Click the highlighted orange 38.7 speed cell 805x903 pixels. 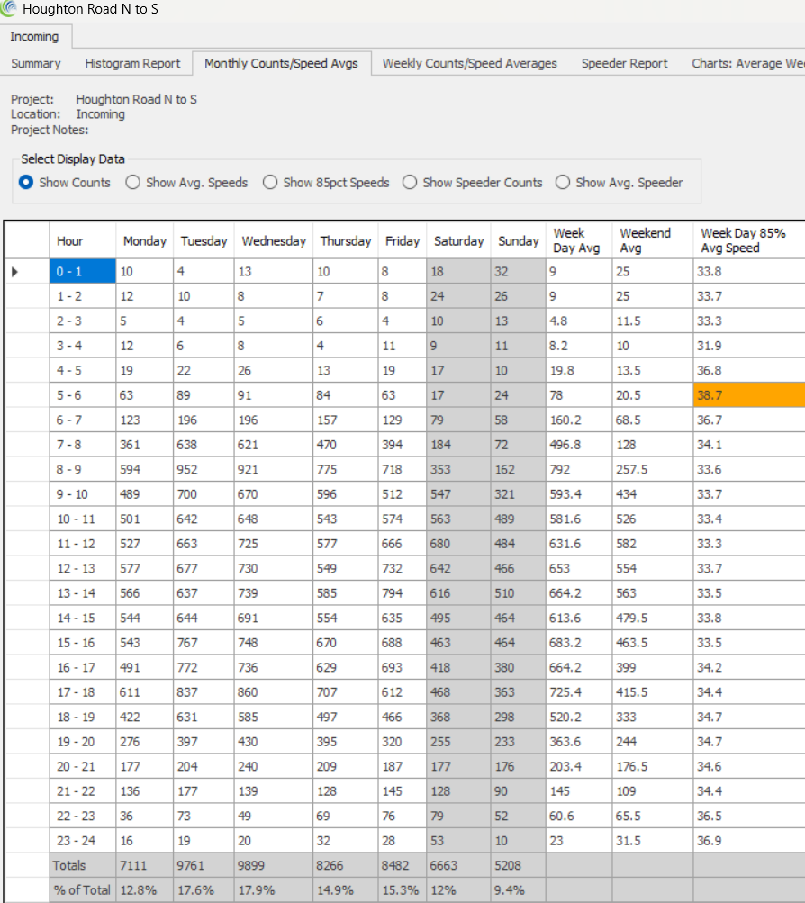(x=748, y=394)
